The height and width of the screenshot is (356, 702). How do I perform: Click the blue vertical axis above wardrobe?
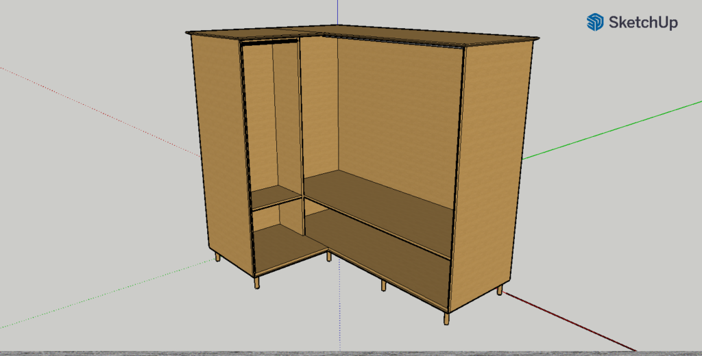pos(338,14)
